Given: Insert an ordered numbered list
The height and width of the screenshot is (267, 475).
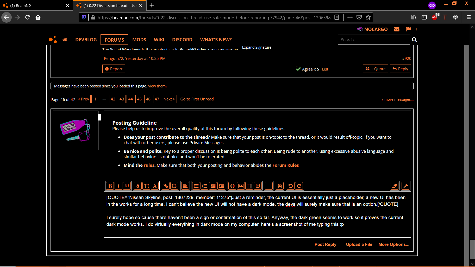Looking at the screenshot, I should [x=205, y=186].
